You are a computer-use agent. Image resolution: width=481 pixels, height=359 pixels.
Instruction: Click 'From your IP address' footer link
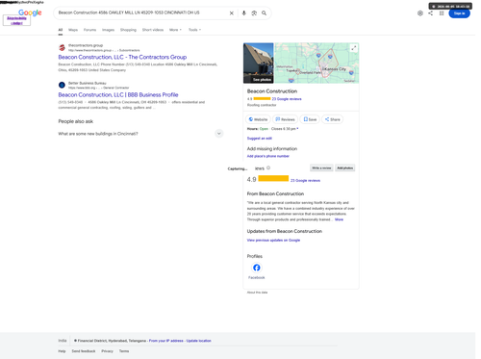point(166,341)
